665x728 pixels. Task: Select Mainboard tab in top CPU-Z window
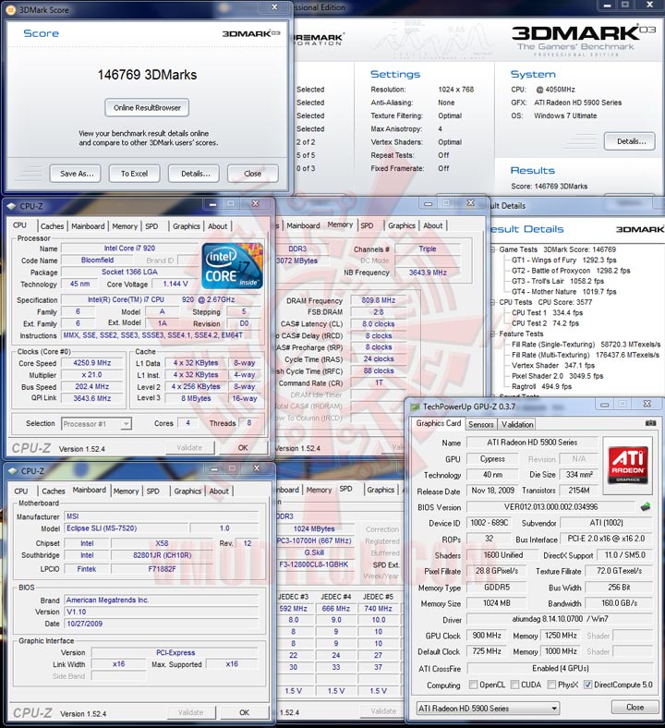(x=88, y=226)
